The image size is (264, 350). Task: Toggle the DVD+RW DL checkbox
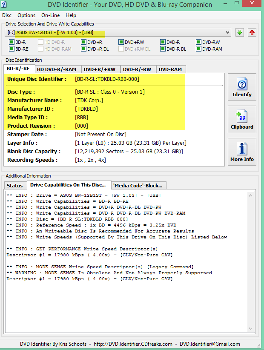coord(121,49)
